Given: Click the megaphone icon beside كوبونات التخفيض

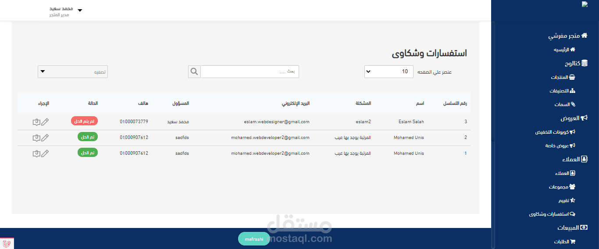Looking at the screenshot, I should pos(572,132).
